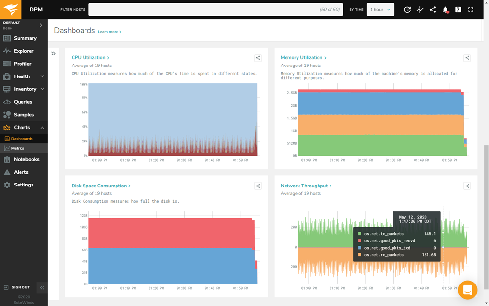The image size is (489, 306).
Task: Open the chat support bubble
Action: tap(467, 290)
